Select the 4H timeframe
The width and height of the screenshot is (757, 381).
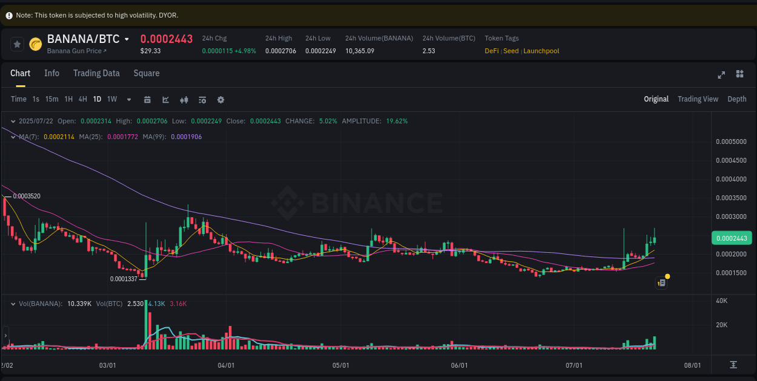pos(82,99)
